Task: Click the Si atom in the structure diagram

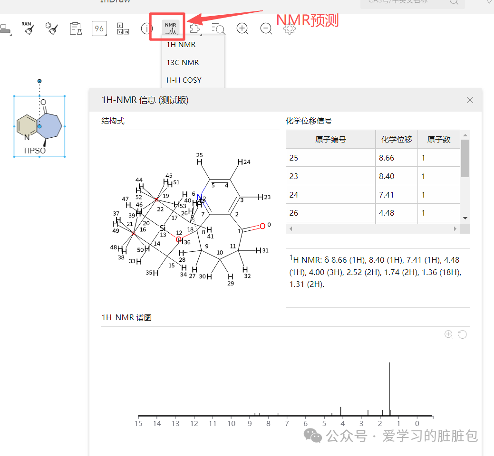Action: pyautogui.click(x=163, y=228)
